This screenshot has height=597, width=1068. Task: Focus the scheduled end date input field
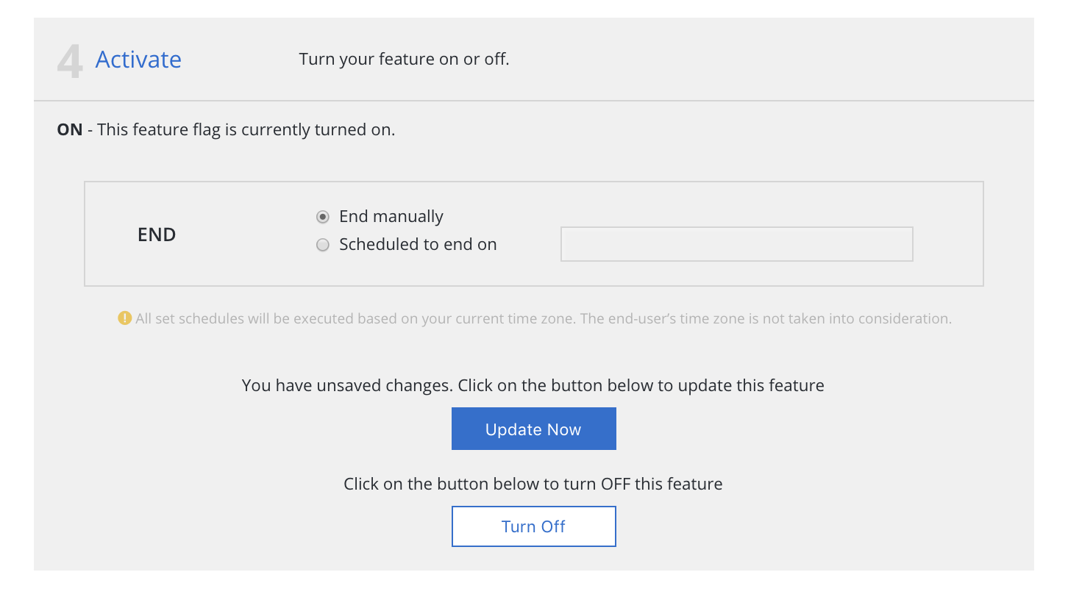click(737, 244)
